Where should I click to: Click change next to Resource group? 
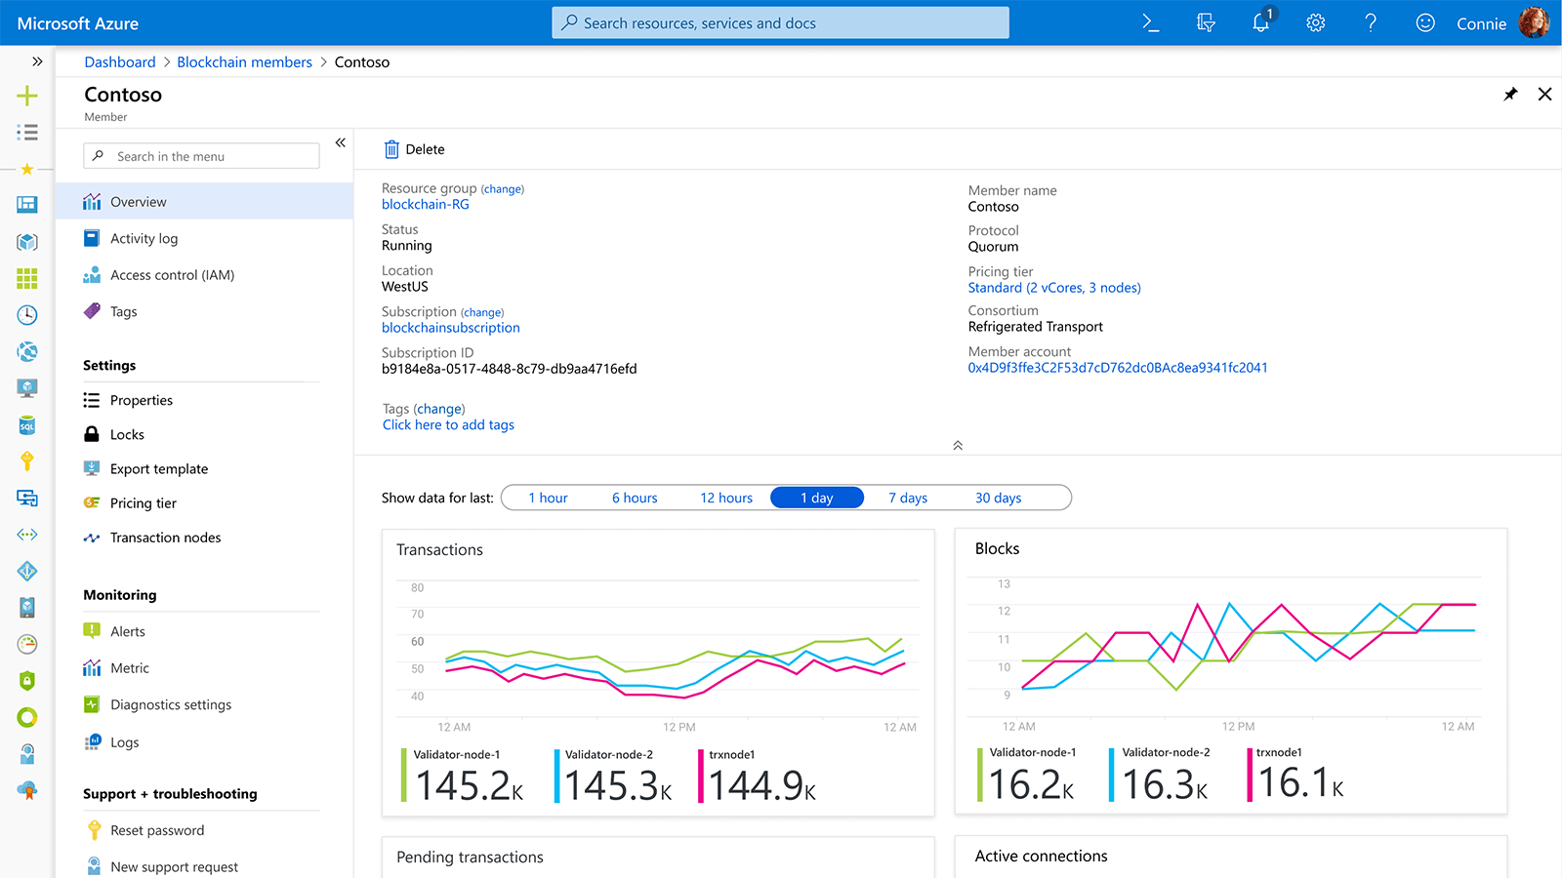(x=503, y=189)
